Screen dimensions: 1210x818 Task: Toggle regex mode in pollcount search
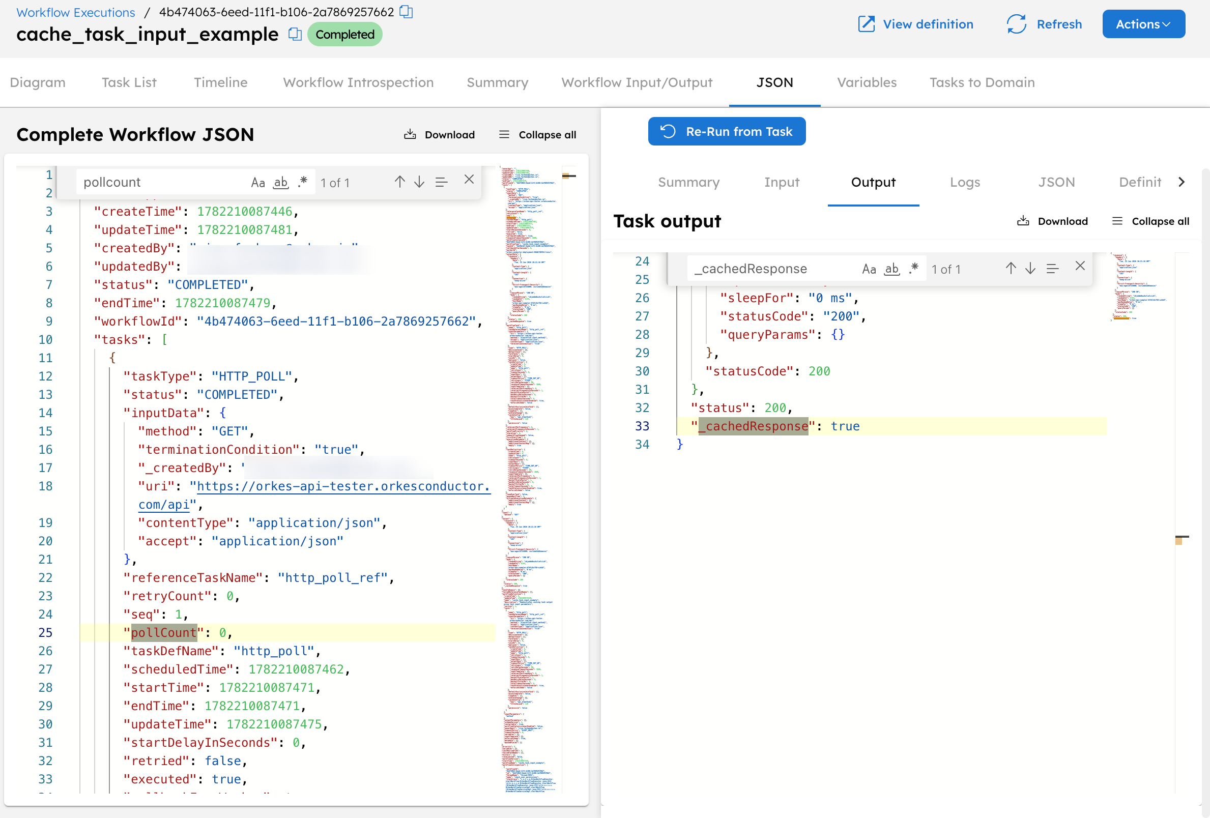click(x=302, y=182)
